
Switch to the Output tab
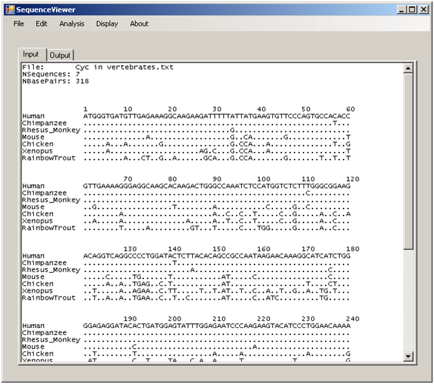tap(60, 55)
